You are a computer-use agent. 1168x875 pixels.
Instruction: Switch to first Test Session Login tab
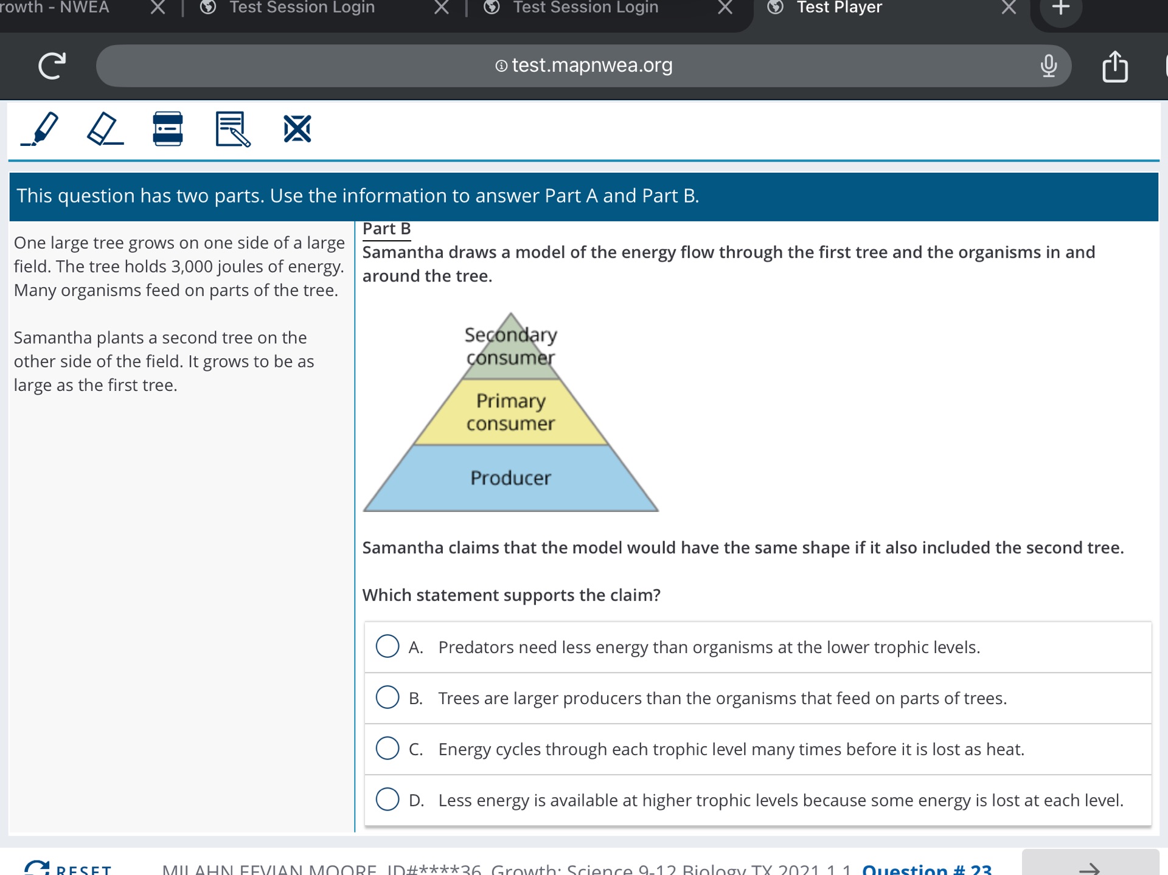(x=302, y=8)
